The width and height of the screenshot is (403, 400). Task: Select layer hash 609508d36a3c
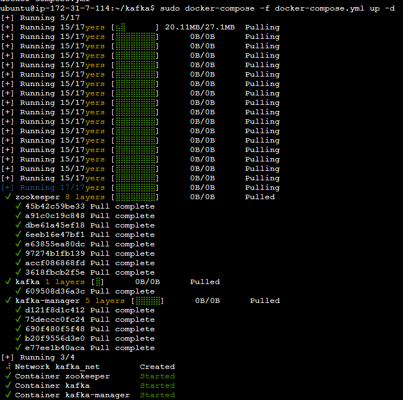point(55,291)
